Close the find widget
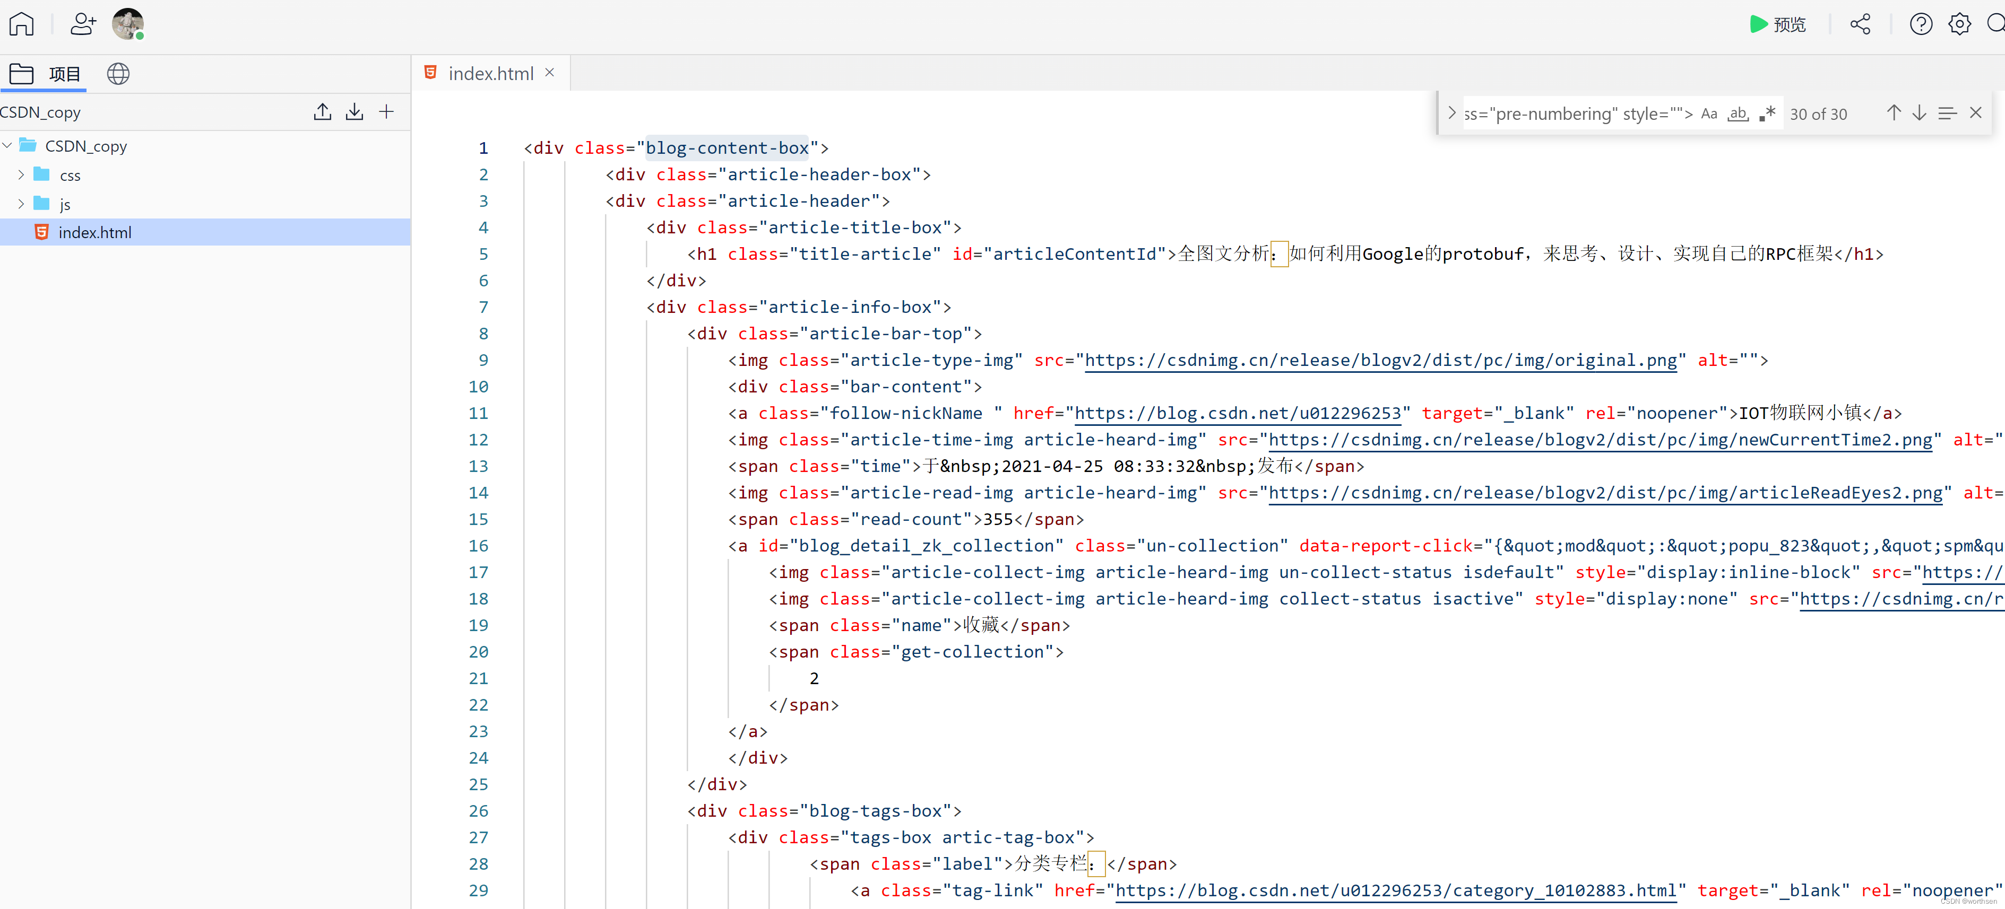Screen dimensions: 2005x909 click(1975, 113)
